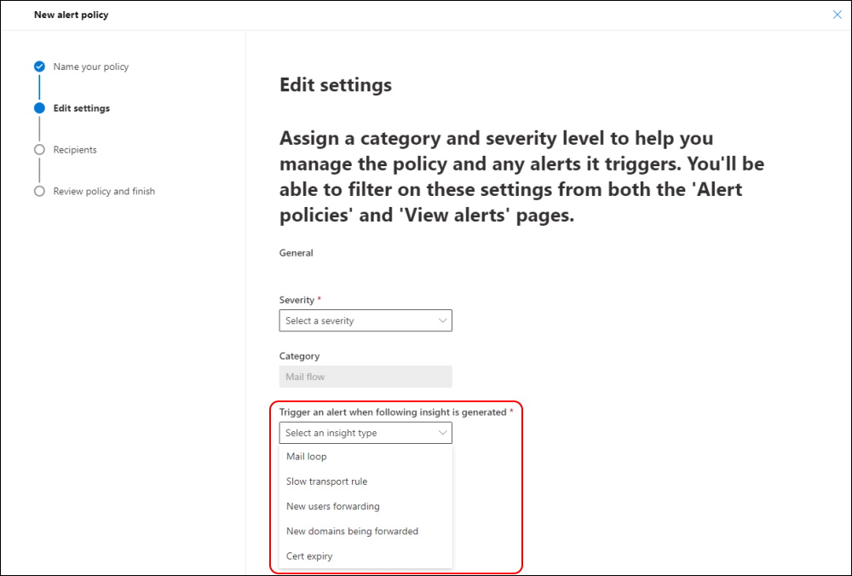The height and width of the screenshot is (576, 852).
Task: Click the Trigger an alert when following insight label
Action: (x=393, y=412)
